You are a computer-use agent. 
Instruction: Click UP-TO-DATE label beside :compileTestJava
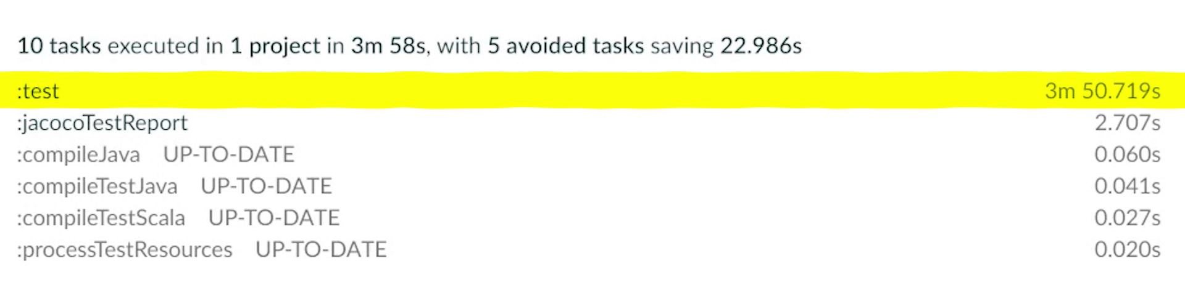click(267, 186)
